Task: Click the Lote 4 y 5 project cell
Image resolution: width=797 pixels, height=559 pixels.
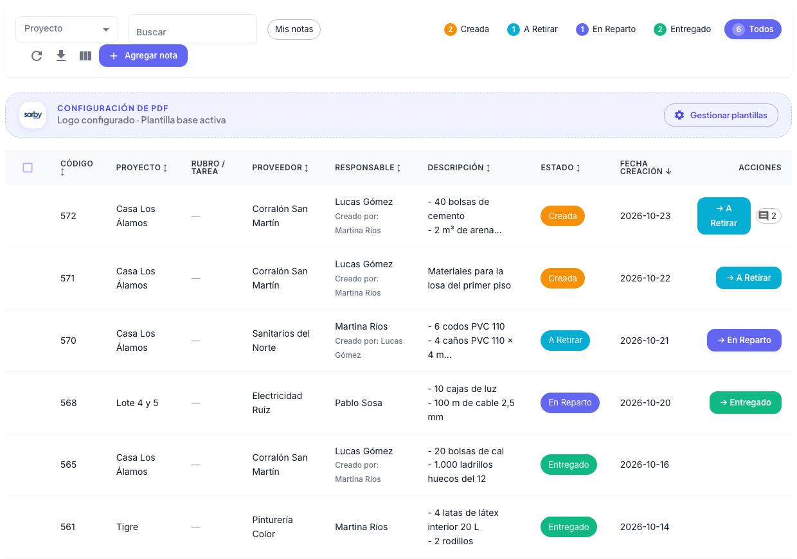Action: click(x=137, y=403)
